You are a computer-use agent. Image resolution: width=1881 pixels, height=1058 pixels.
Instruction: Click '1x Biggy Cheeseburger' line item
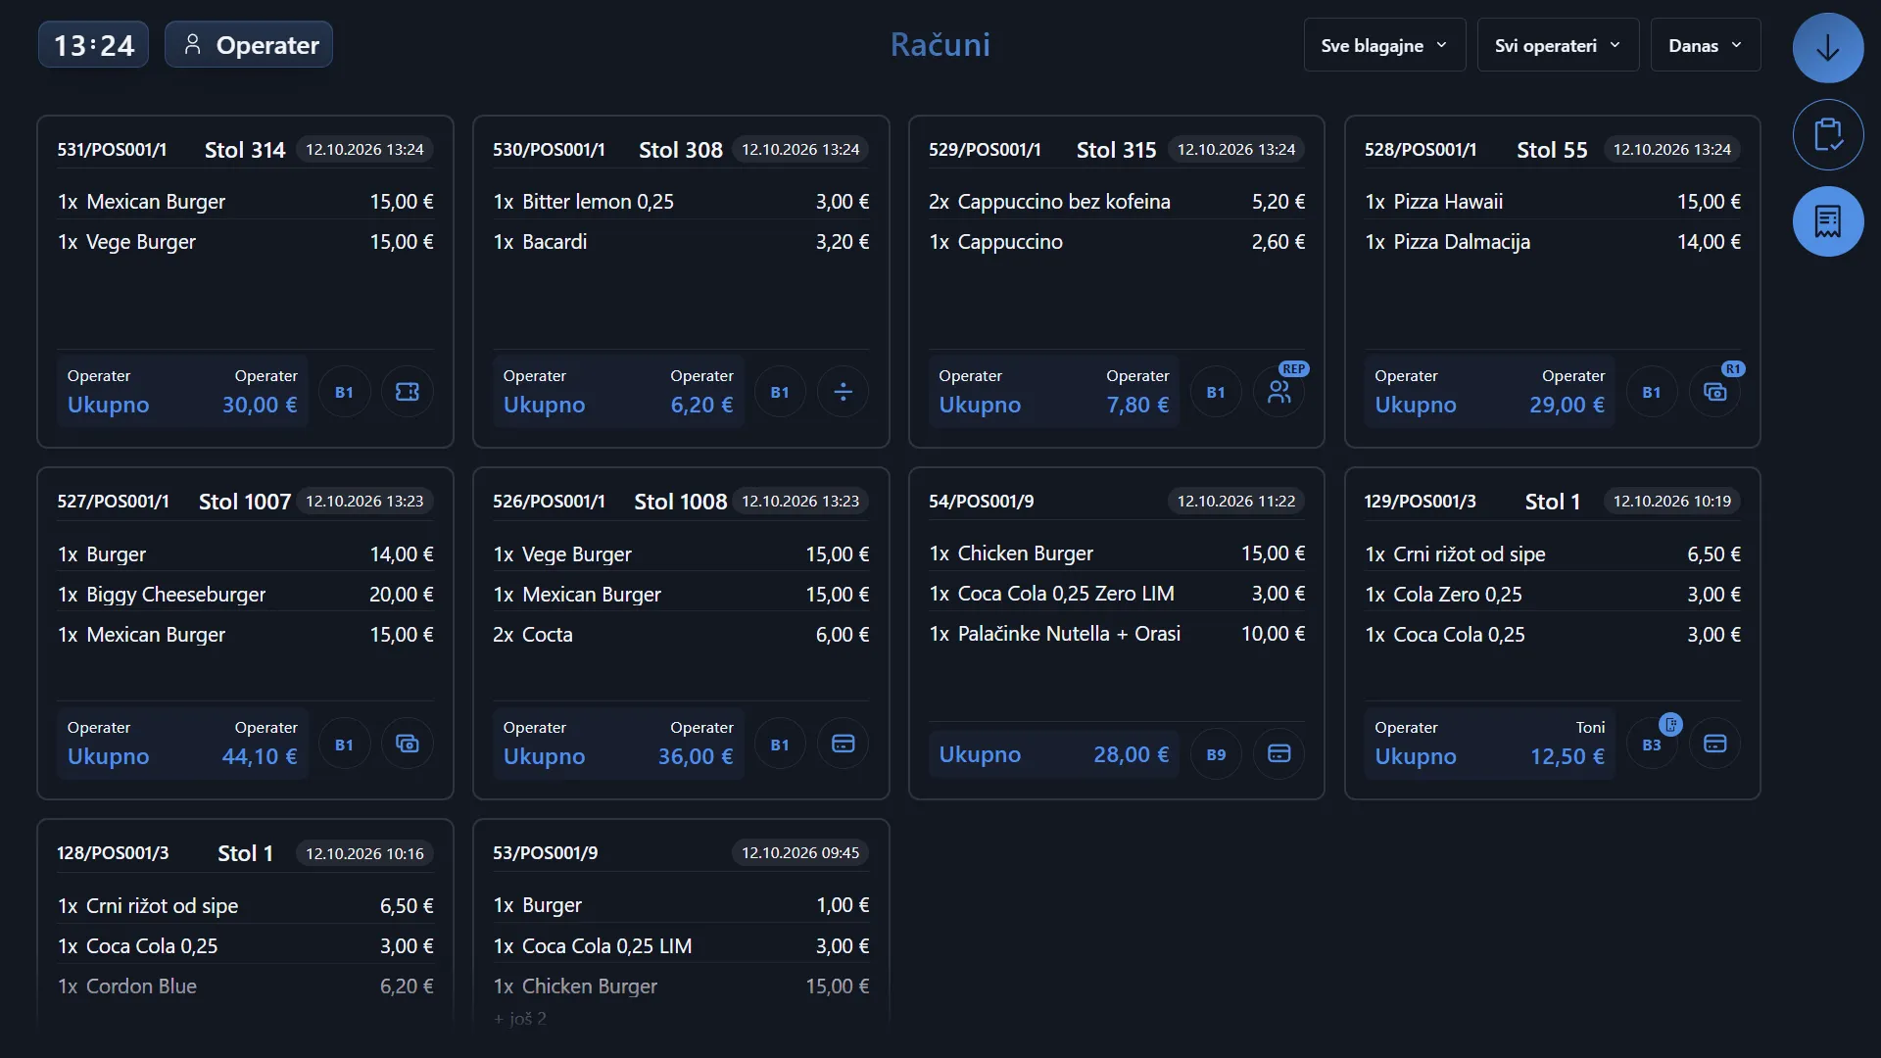coord(245,595)
